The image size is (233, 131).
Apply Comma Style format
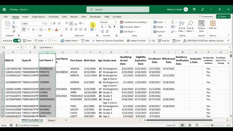point(114,27)
